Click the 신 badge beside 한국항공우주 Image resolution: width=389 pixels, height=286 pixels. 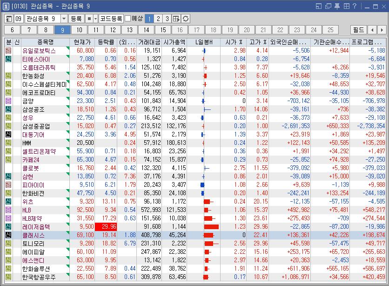[8, 277]
